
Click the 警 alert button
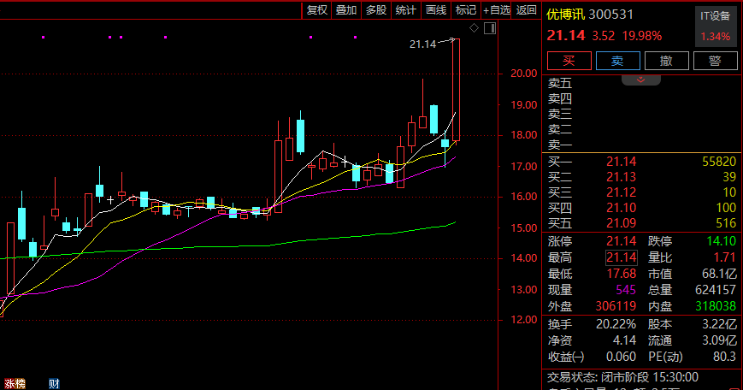[715, 61]
